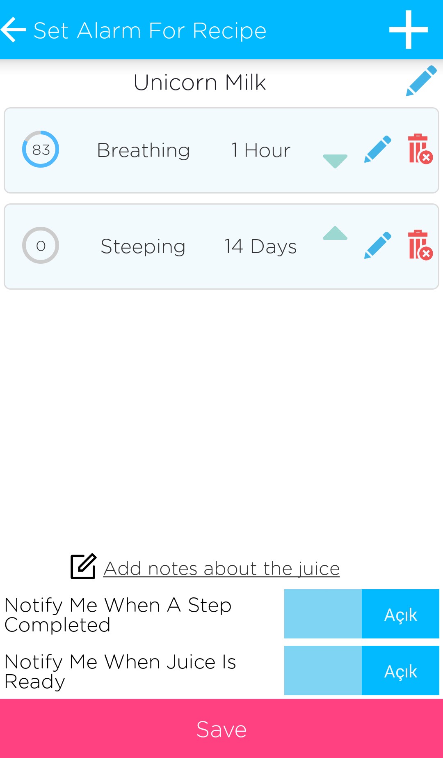This screenshot has height=758, width=443.
Task: Tap the 1 Hour duration
Action: 260,150
